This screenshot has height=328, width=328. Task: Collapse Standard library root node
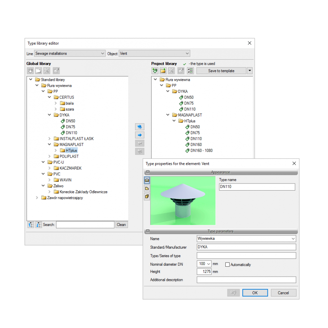tap(31, 79)
